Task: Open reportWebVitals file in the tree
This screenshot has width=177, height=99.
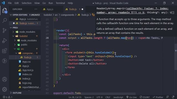Action: [25, 87]
